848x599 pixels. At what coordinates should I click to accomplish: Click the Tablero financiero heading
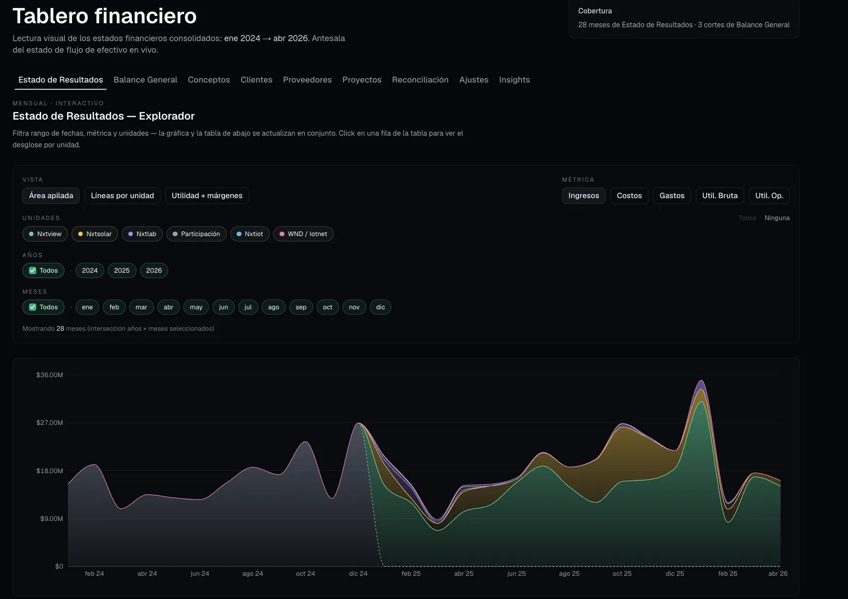pos(104,16)
